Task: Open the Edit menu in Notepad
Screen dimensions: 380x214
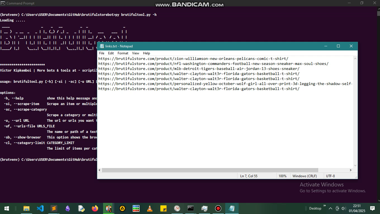Action: point(111,53)
